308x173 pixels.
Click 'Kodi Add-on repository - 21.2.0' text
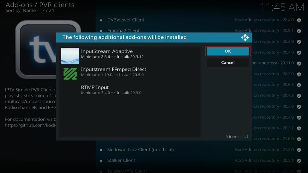(x=264, y=150)
